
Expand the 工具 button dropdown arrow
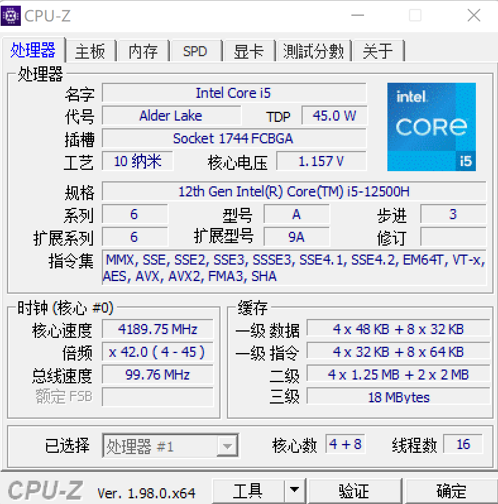coord(294,490)
